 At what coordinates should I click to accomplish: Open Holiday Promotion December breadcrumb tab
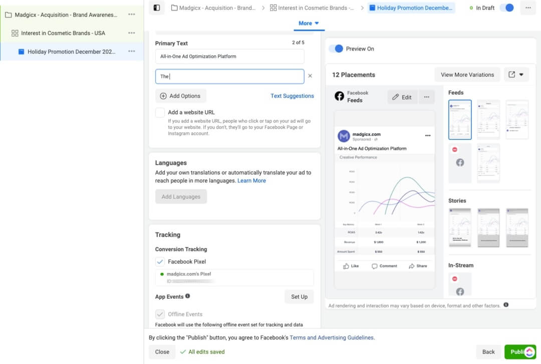(411, 8)
